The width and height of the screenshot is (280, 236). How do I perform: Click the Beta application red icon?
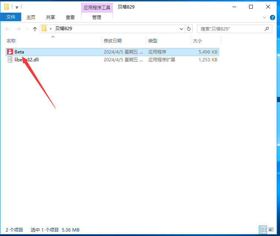(10, 52)
